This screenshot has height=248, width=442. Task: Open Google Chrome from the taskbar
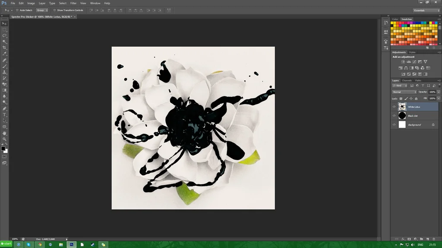coord(40,245)
